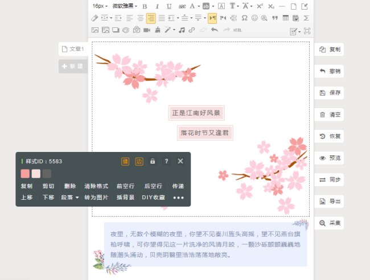
Task: Insert a hyperlink with the chain icon
Action: pos(192,30)
